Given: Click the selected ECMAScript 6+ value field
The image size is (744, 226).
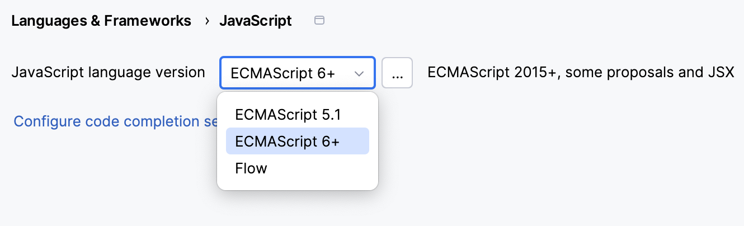Looking at the screenshot, I should tap(283, 73).
